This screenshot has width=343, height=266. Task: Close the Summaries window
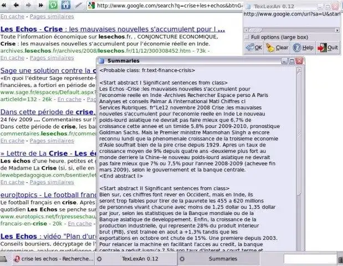(299, 61)
